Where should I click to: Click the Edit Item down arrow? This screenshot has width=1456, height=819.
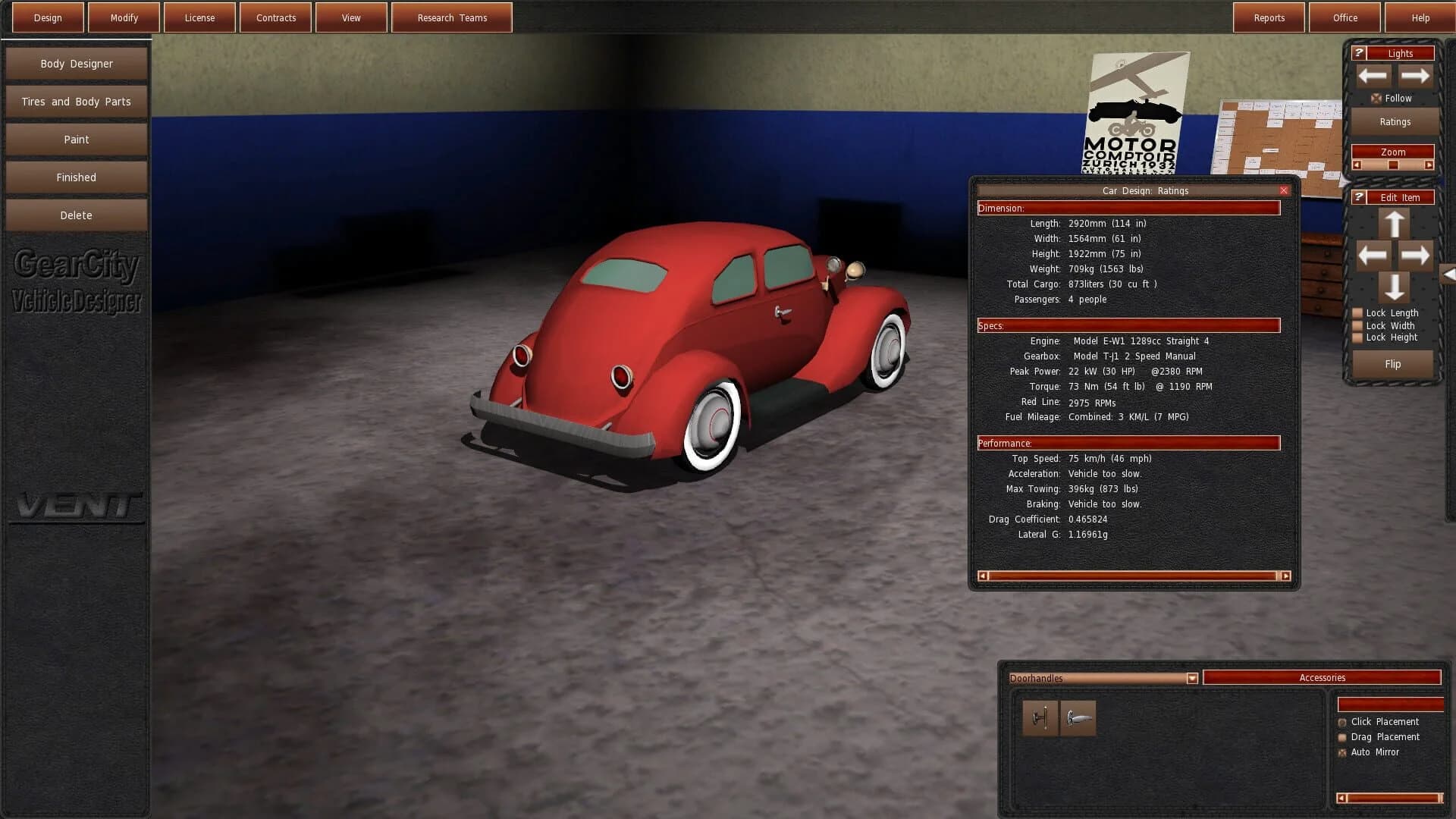(1394, 288)
